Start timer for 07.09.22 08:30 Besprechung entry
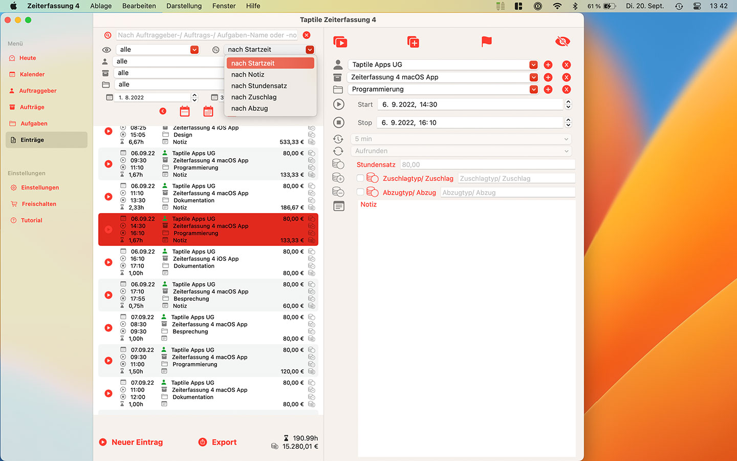 (109, 328)
